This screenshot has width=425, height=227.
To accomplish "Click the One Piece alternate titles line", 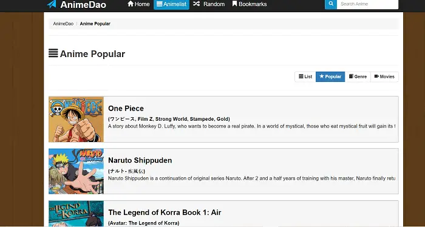I will point(169,119).
